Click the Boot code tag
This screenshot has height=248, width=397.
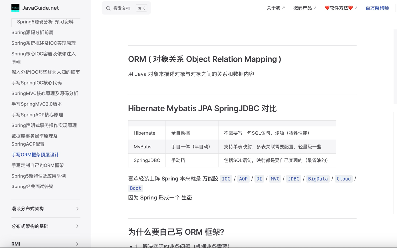click(x=135, y=188)
